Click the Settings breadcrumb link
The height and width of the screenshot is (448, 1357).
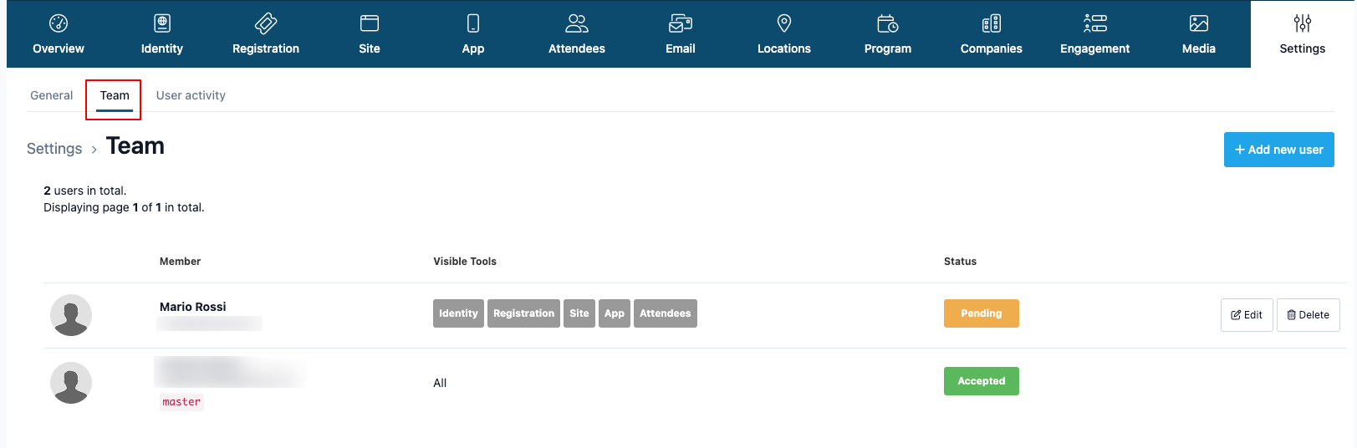click(x=54, y=149)
